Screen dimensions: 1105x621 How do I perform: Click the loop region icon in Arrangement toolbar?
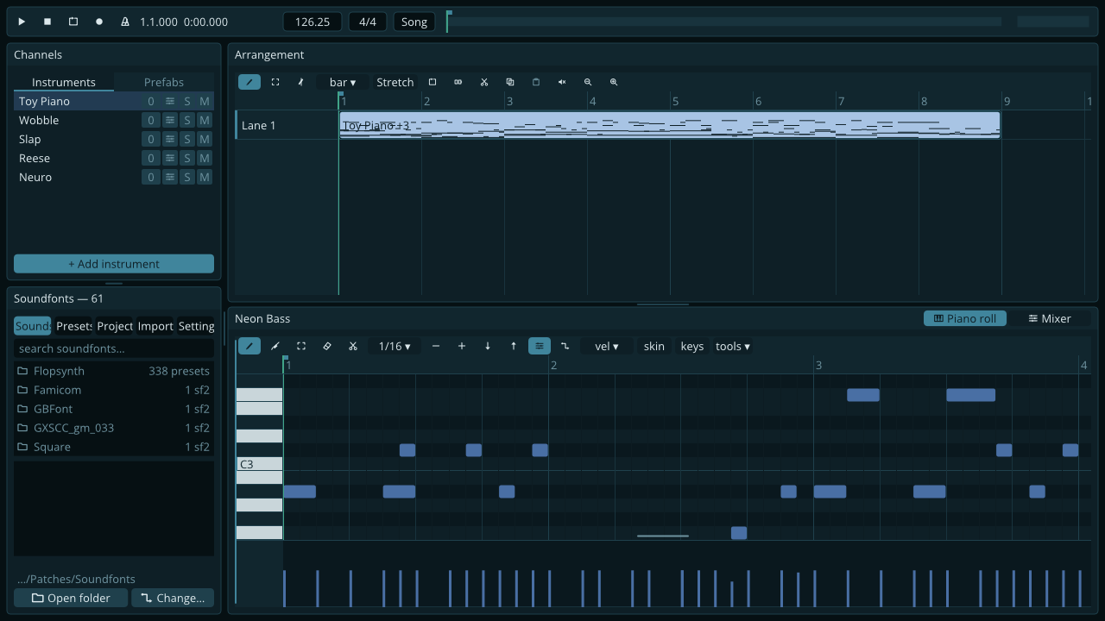[433, 82]
